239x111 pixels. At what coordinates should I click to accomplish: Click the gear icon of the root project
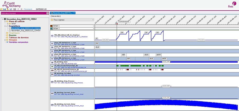pos(5,19)
